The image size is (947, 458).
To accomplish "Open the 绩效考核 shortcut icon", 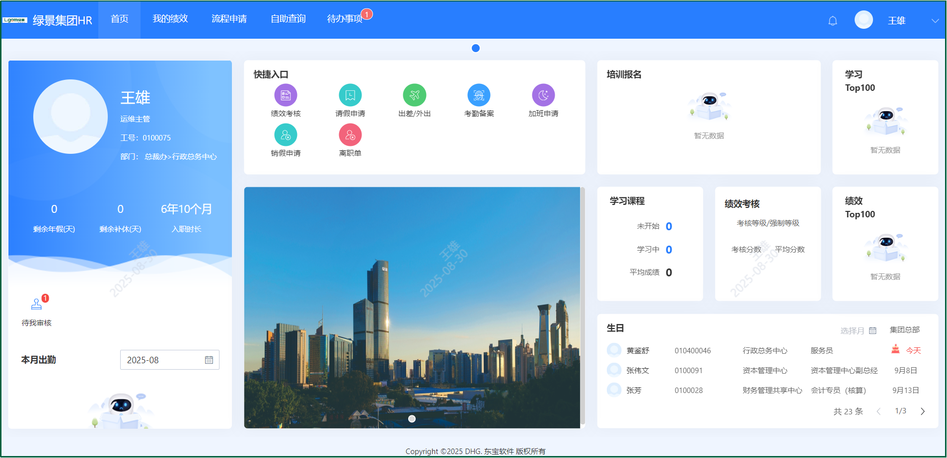I will pyautogui.click(x=286, y=95).
